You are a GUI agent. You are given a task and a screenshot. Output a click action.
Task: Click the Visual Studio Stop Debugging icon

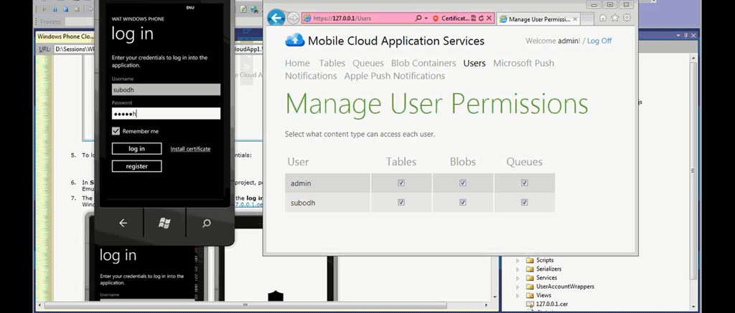(65, 9)
